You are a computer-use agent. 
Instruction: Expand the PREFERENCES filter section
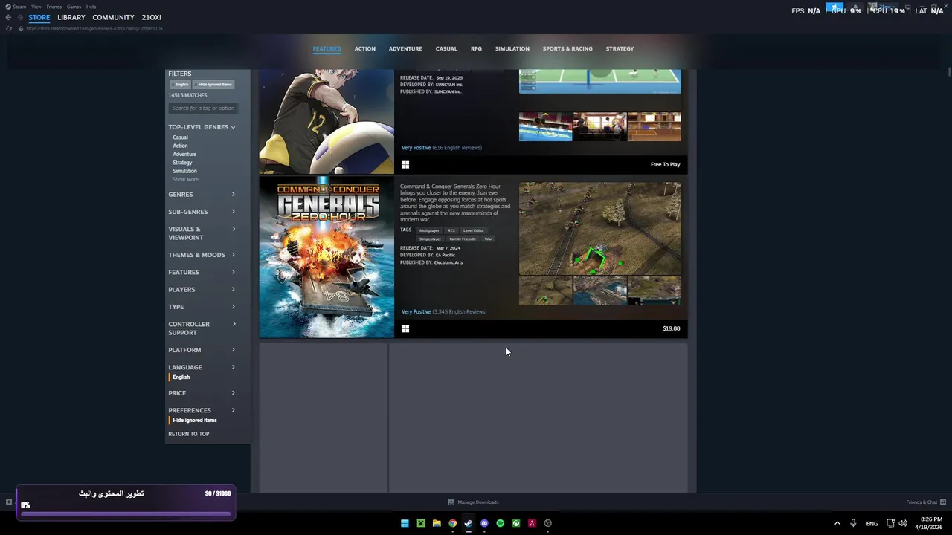tap(202, 410)
